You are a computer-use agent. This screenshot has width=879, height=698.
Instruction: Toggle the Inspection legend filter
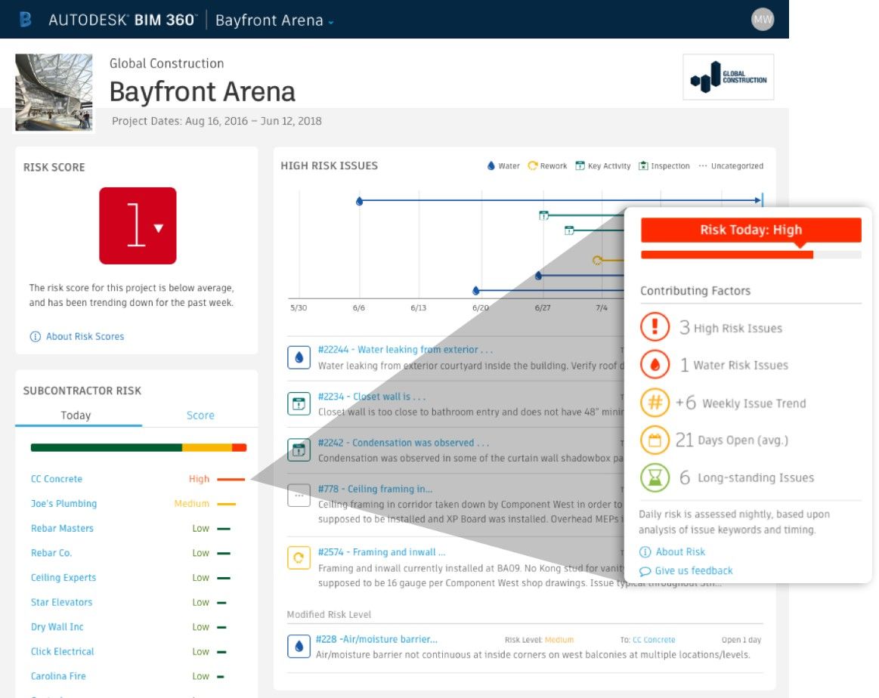664,166
